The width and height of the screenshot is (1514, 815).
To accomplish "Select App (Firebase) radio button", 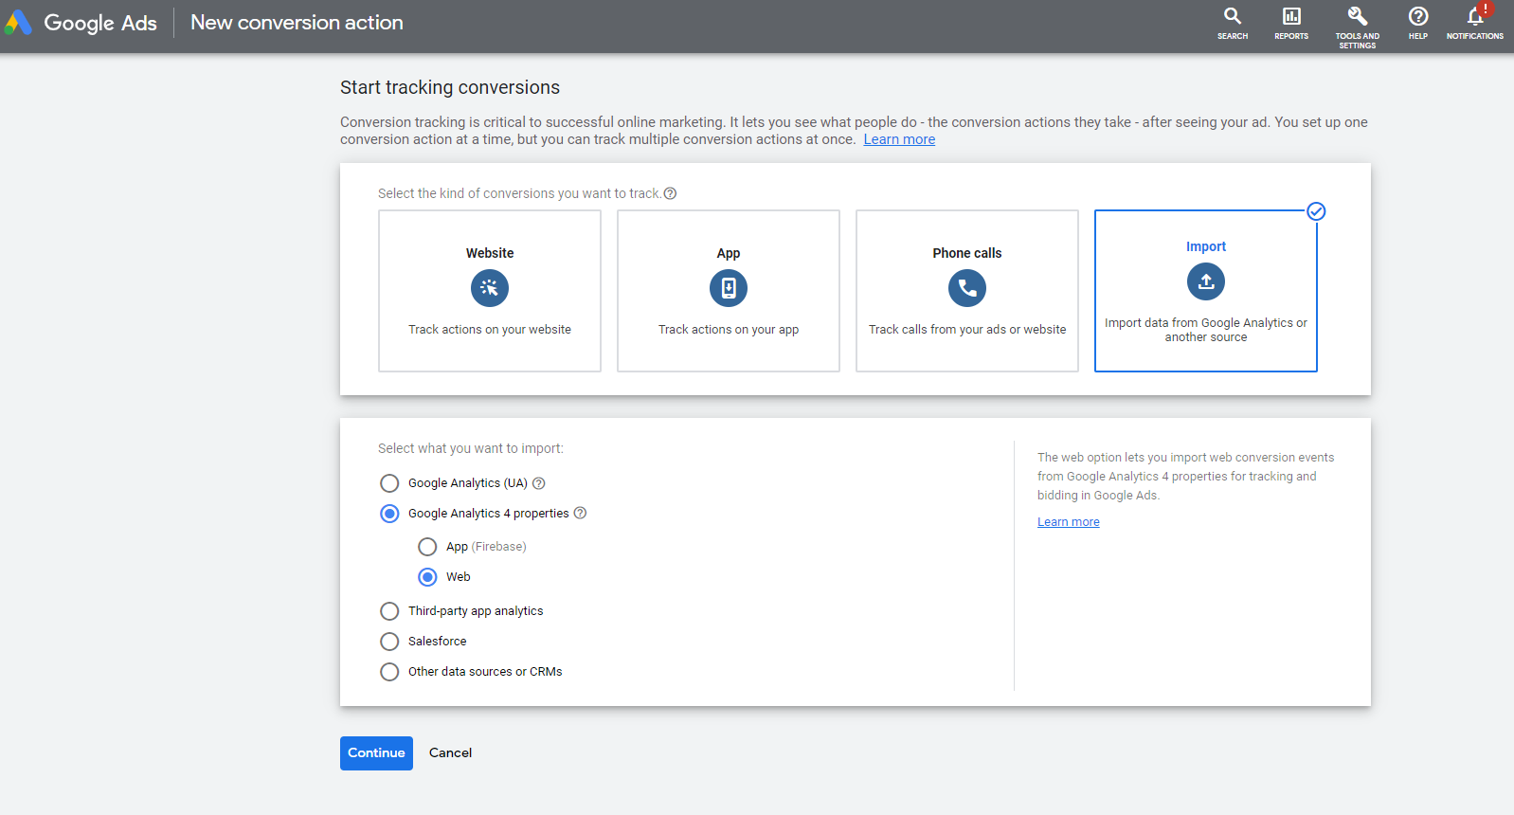I will coord(427,547).
